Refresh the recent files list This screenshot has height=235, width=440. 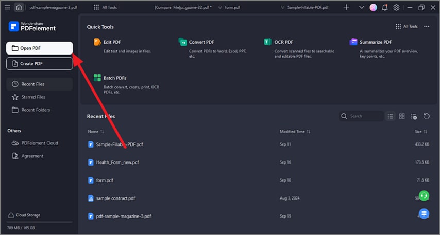point(426,116)
